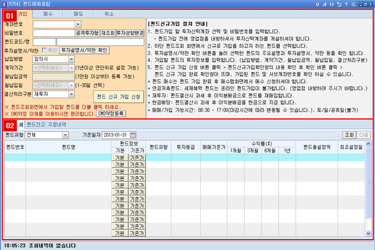Click the app icon at window title left

pyautogui.click(x=5, y=4)
